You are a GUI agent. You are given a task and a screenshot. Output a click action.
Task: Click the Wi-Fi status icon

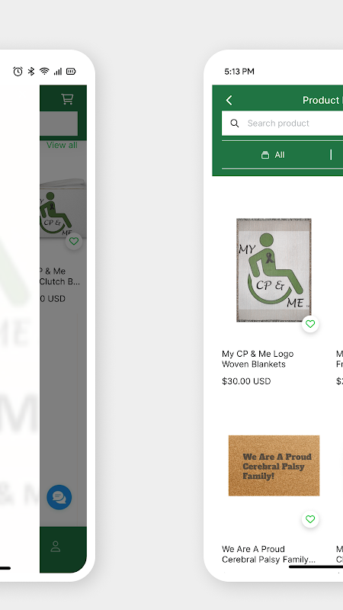tap(44, 71)
